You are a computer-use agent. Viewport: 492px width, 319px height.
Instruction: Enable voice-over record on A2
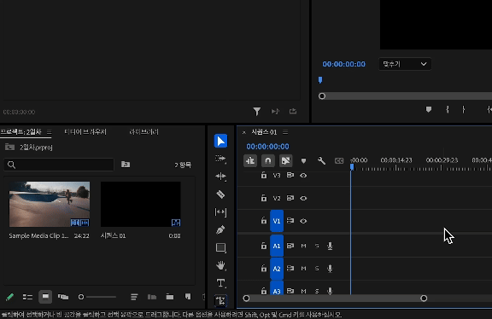(x=330, y=269)
